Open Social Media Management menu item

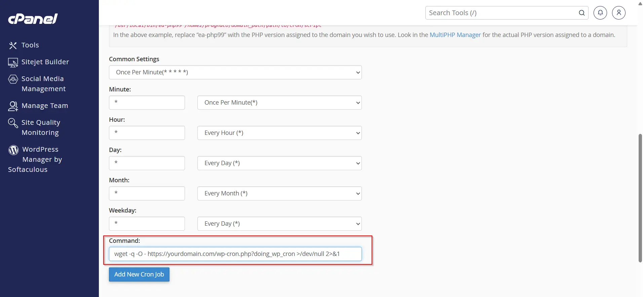click(x=43, y=84)
